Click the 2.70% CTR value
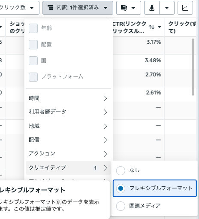Image resolution: width=199 pixels, height=219 pixels. [x=153, y=75]
